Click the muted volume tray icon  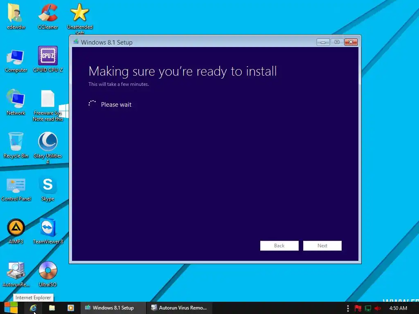(378, 308)
